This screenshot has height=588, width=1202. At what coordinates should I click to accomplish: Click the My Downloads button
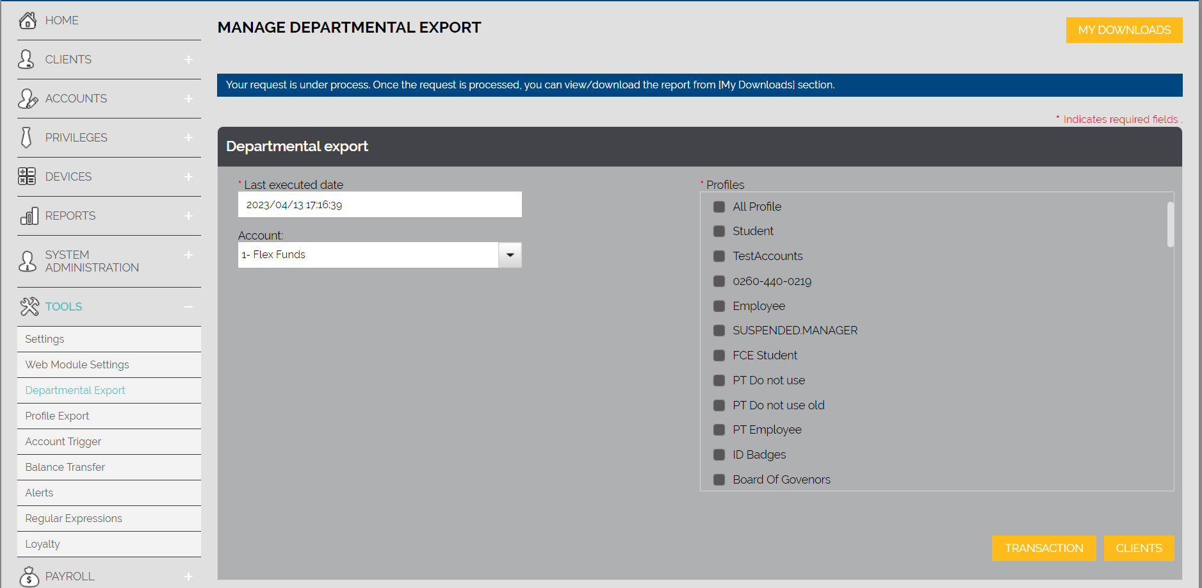tap(1124, 30)
